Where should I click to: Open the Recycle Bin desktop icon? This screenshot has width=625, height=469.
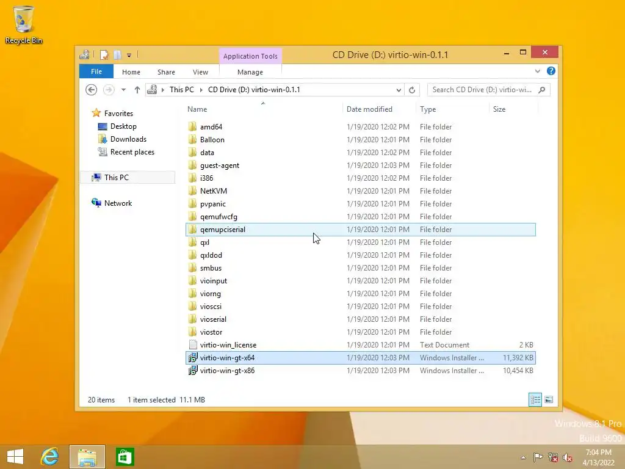[24, 24]
